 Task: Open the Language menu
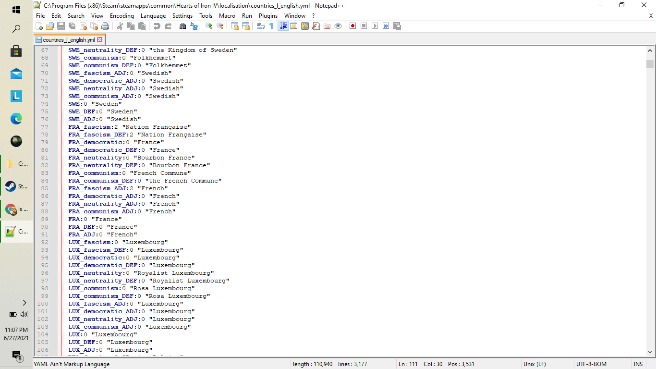(x=153, y=16)
